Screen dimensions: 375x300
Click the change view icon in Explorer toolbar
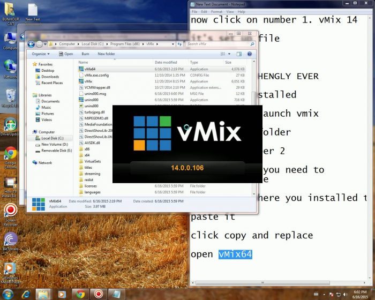click(223, 54)
